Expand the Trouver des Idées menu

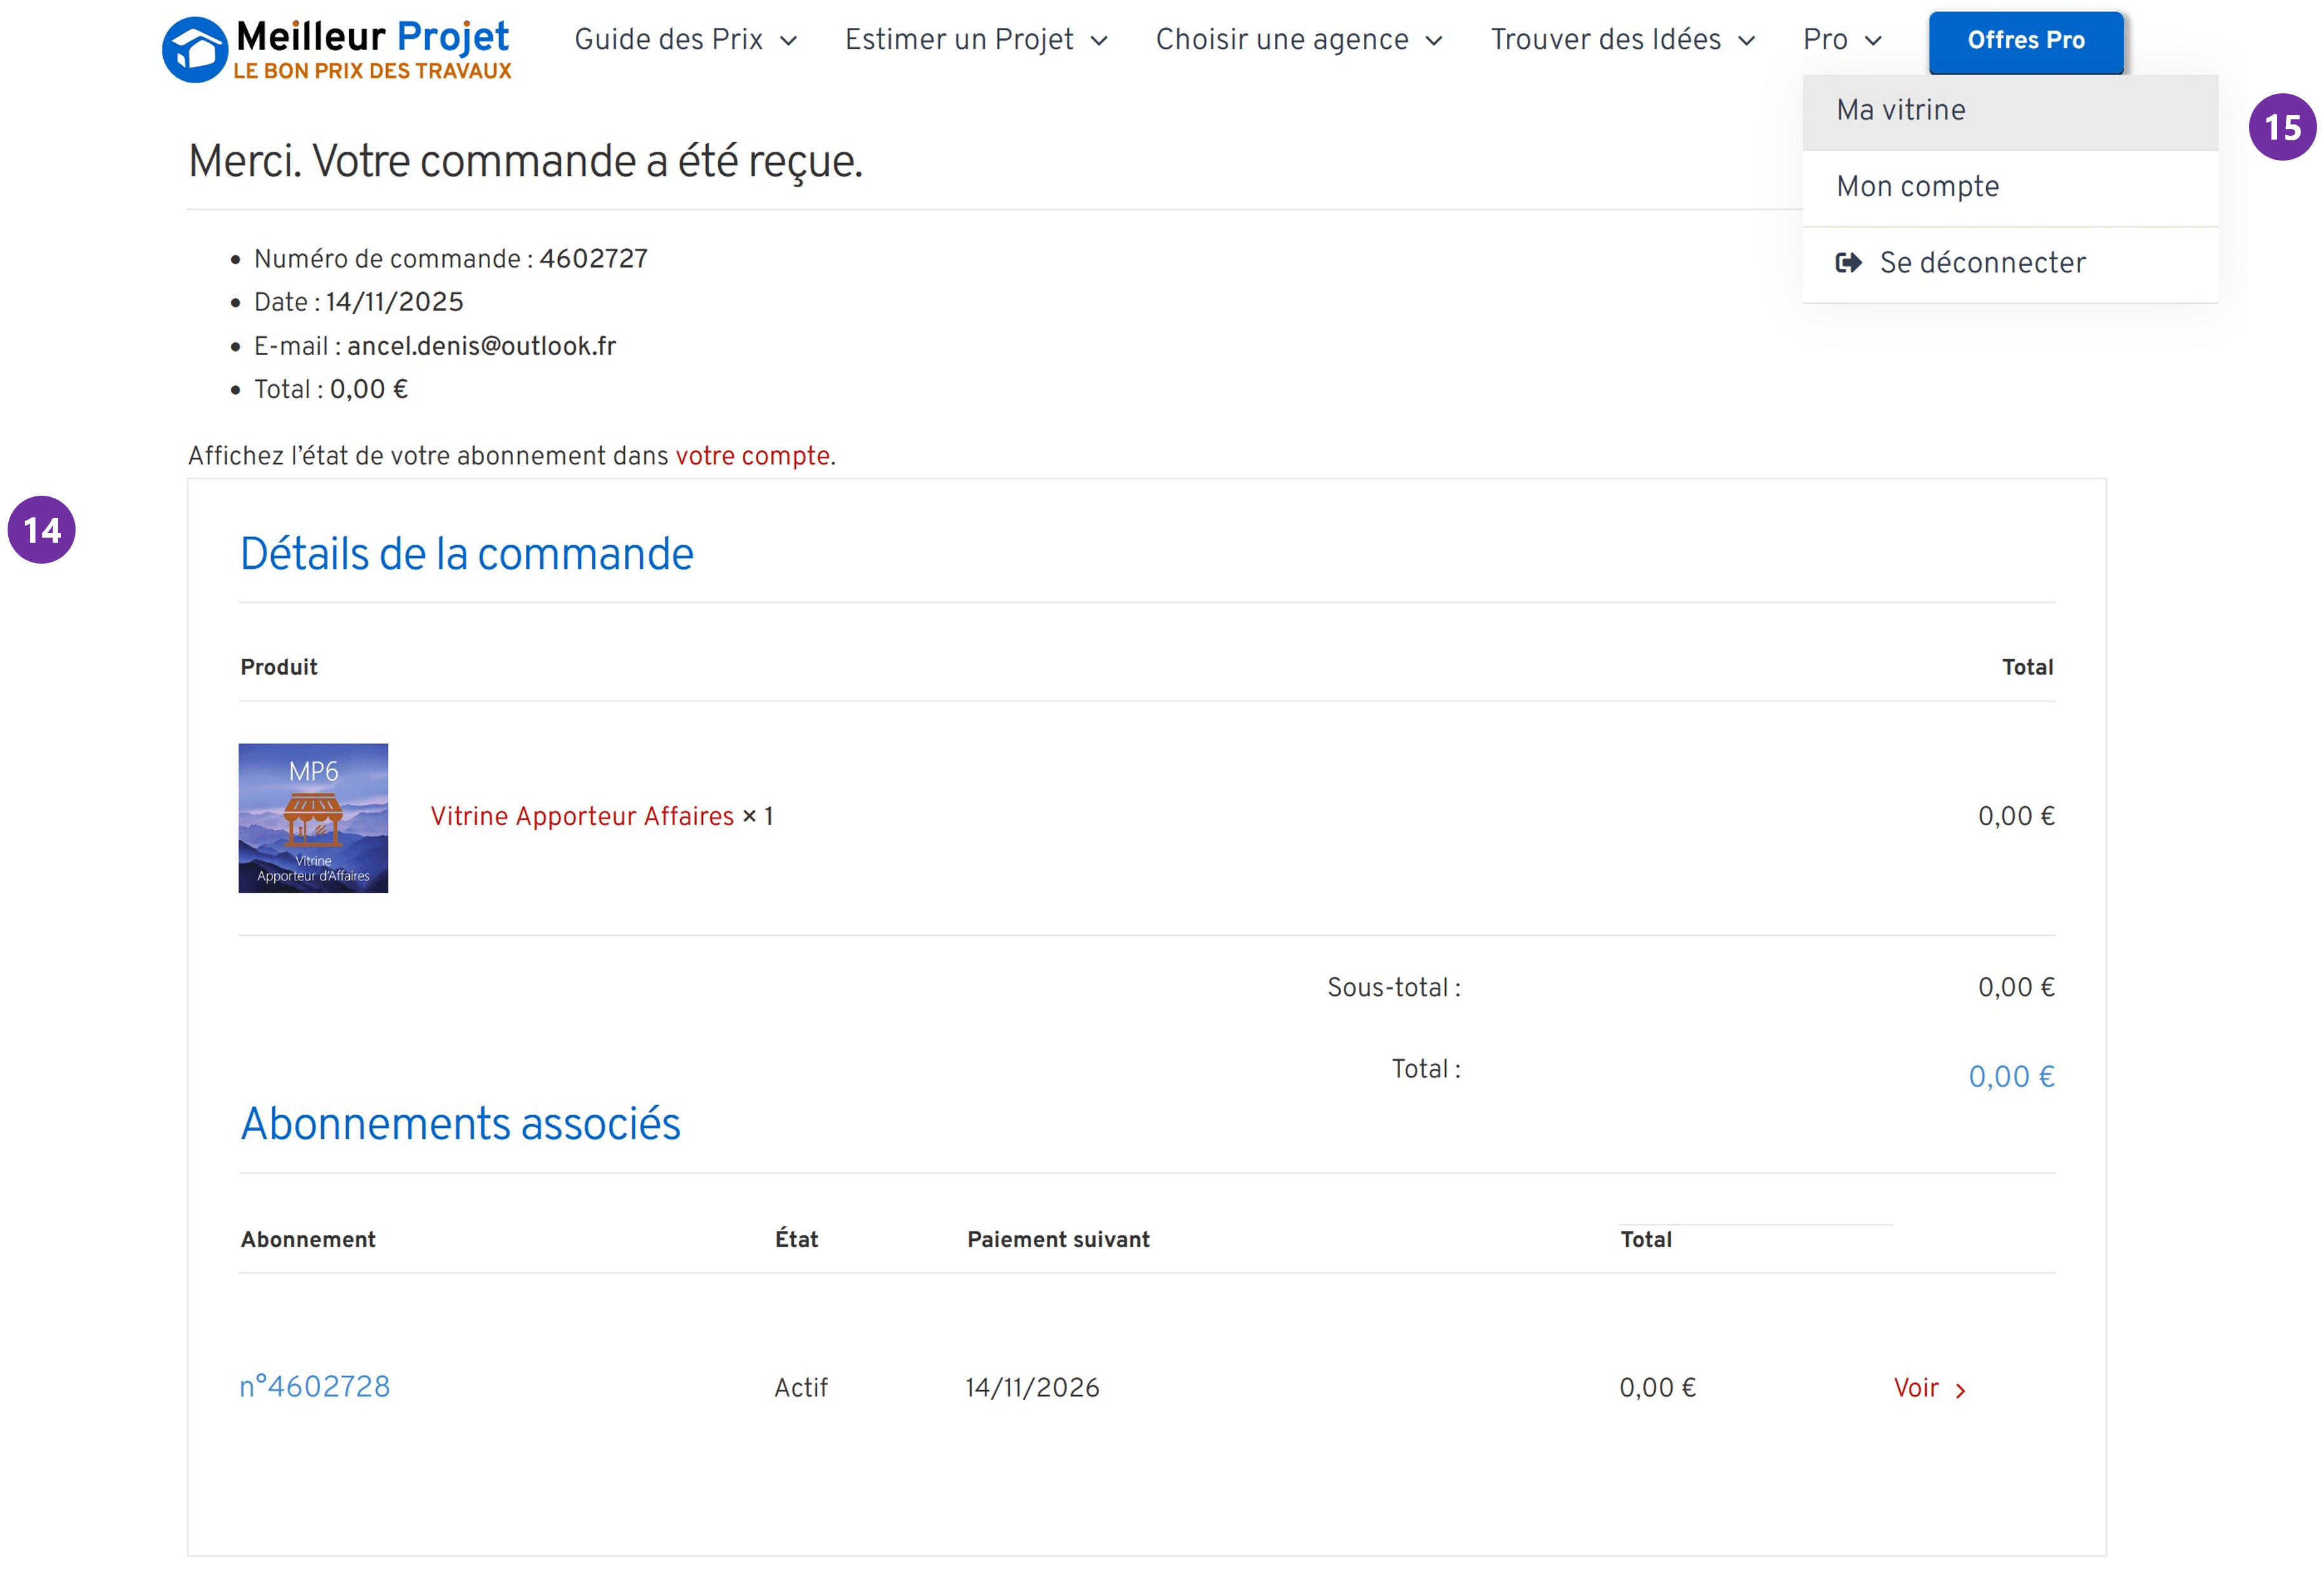[x=1607, y=39]
